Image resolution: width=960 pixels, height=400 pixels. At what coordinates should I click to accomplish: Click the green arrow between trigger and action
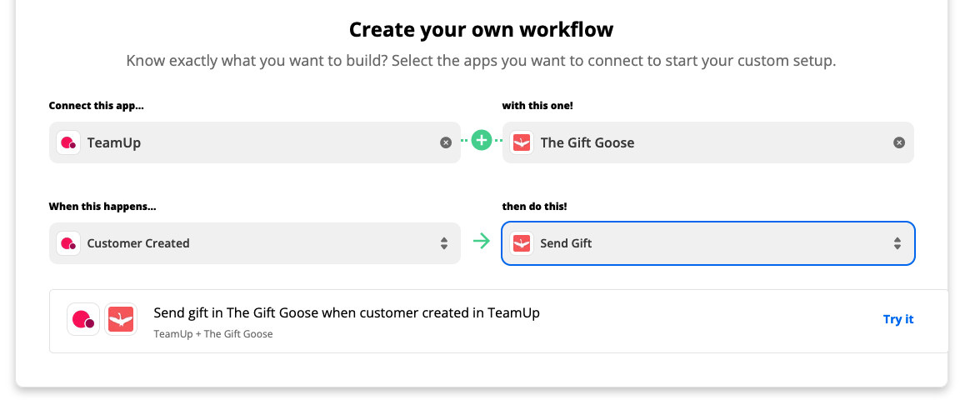pos(482,242)
